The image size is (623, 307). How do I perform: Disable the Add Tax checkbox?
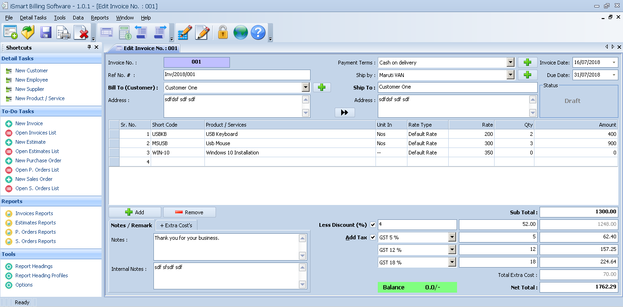pos(373,237)
